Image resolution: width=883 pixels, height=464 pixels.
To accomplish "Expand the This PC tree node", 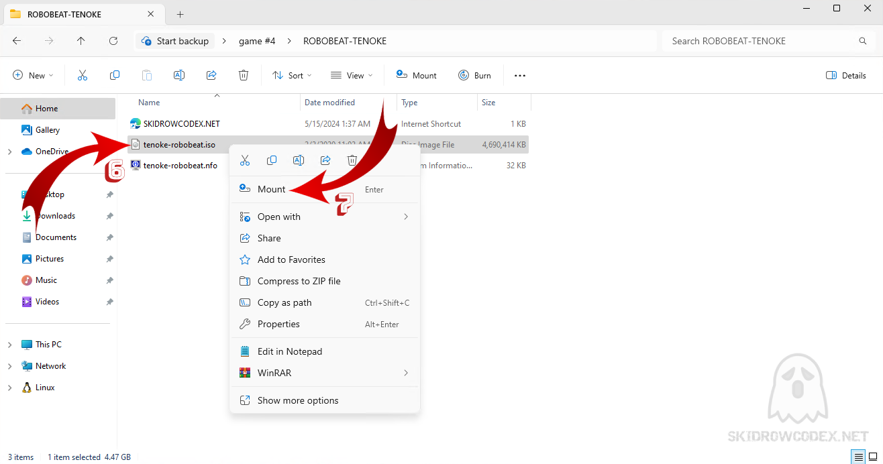I will coord(9,345).
